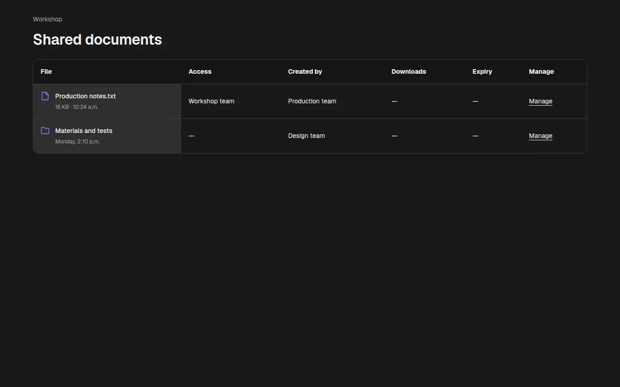Click the Monday, 2:10 p.m. timestamp
Image resolution: width=620 pixels, height=387 pixels.
pos(77,142)
